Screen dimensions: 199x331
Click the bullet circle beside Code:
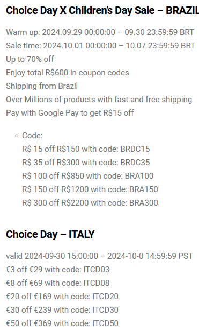click(x=17, y=136)
